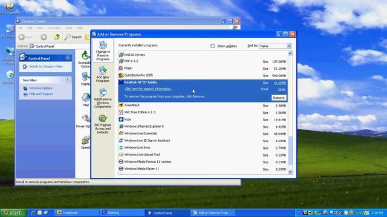Open the Help and Support link

coord(41,94)
